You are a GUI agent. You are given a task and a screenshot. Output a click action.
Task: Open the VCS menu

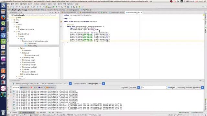coord(65,4)
